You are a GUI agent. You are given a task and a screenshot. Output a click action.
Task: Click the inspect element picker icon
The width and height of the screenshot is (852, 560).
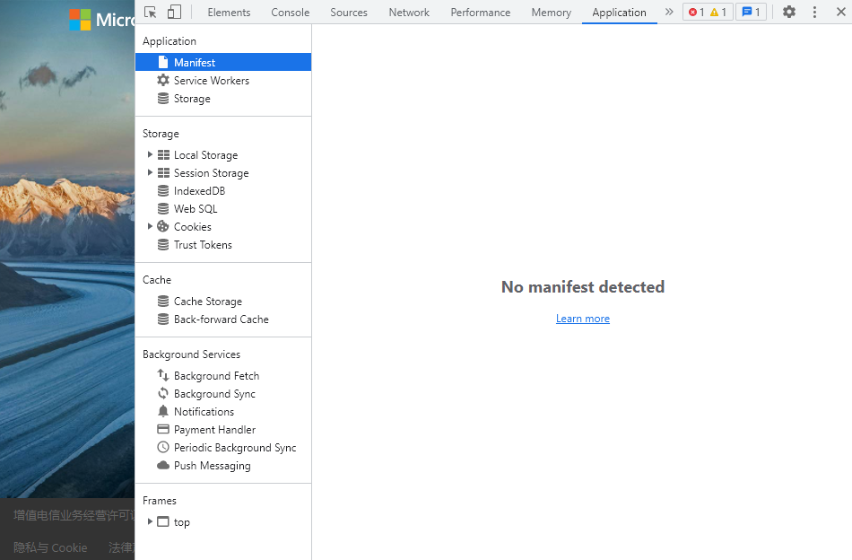pyautogui.click(x=151, y=13)
